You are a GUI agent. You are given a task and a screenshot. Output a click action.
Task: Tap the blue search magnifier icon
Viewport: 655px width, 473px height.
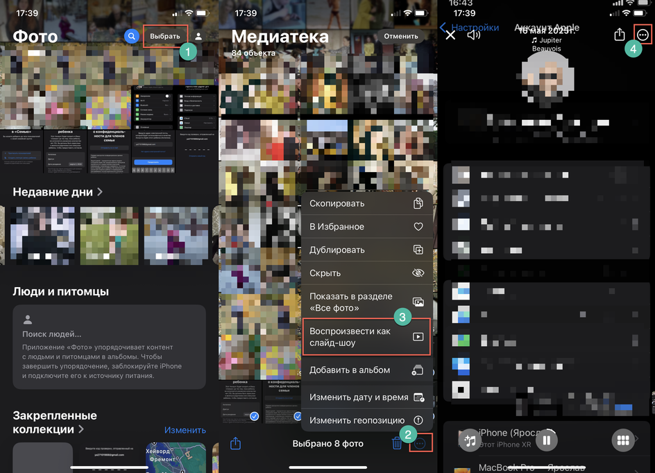click(132, 36)
